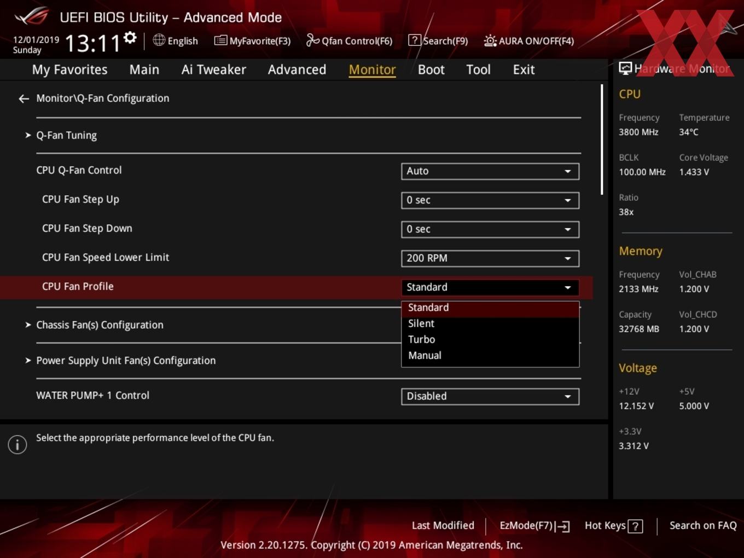Switch to EzMode(F7)
Viewport: 744px width, 558px height.
534,526
